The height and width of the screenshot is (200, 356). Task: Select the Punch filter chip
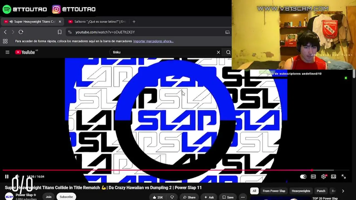point(321,191)
